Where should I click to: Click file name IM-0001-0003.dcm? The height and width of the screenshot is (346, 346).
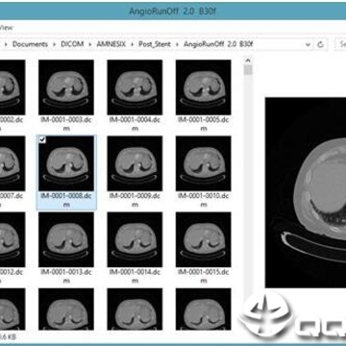coord(66,124)
